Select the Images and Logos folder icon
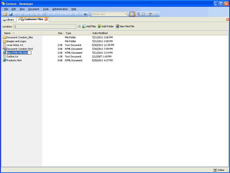 tap(5, 41)
